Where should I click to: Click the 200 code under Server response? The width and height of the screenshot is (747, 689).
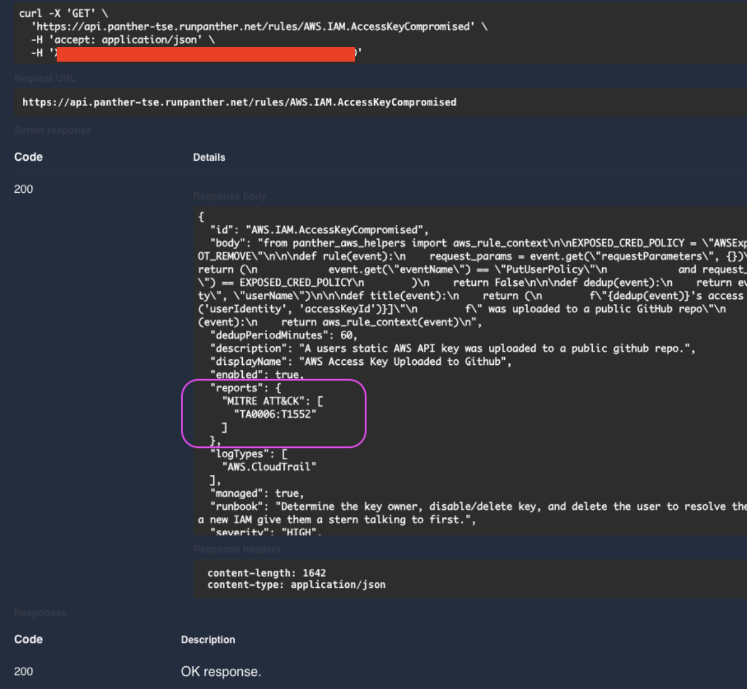(23, 189)
